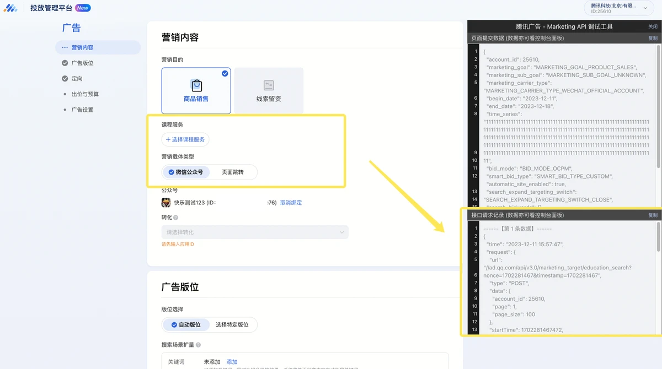Image resolution: width=662 pixels, height=369 pixels.
Task: Select 自动版位 placement option
Action: (185, 325)
